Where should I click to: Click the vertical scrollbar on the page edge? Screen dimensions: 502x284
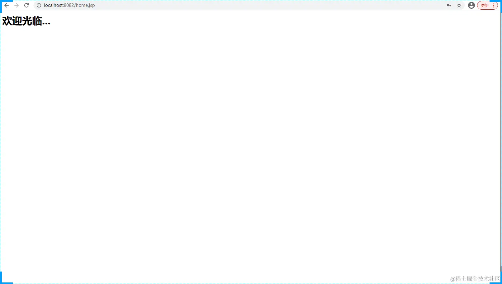pos(501,140)
